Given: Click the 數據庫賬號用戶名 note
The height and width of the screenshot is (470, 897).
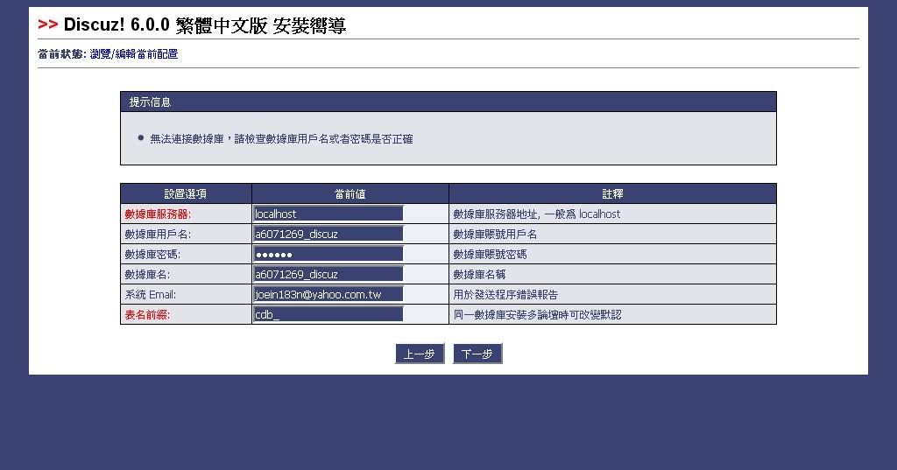Looking at the screenshot, I should click(495, 235).
